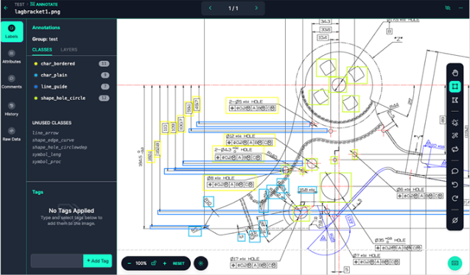Go to the previous image arrow
This screenshot has height=275, width=470.
pos(210,8)
